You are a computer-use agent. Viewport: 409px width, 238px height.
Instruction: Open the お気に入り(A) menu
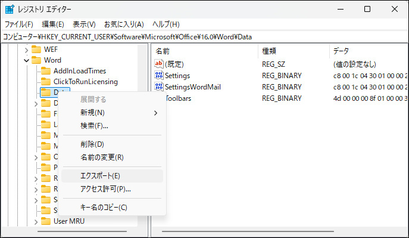[124, 24]
